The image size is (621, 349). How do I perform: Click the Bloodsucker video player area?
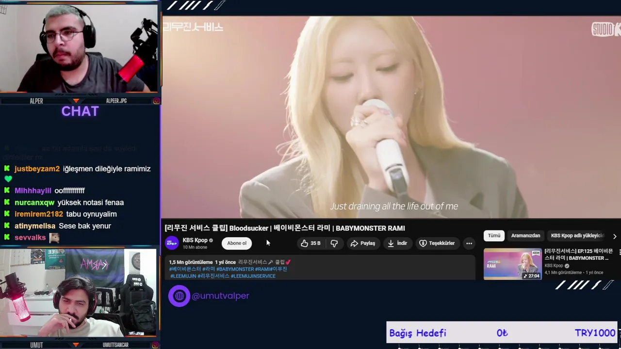pos(391,117)
